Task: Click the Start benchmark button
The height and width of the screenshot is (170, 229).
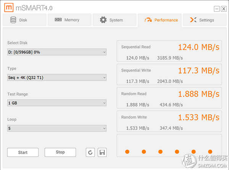Action: coord(23,153)
